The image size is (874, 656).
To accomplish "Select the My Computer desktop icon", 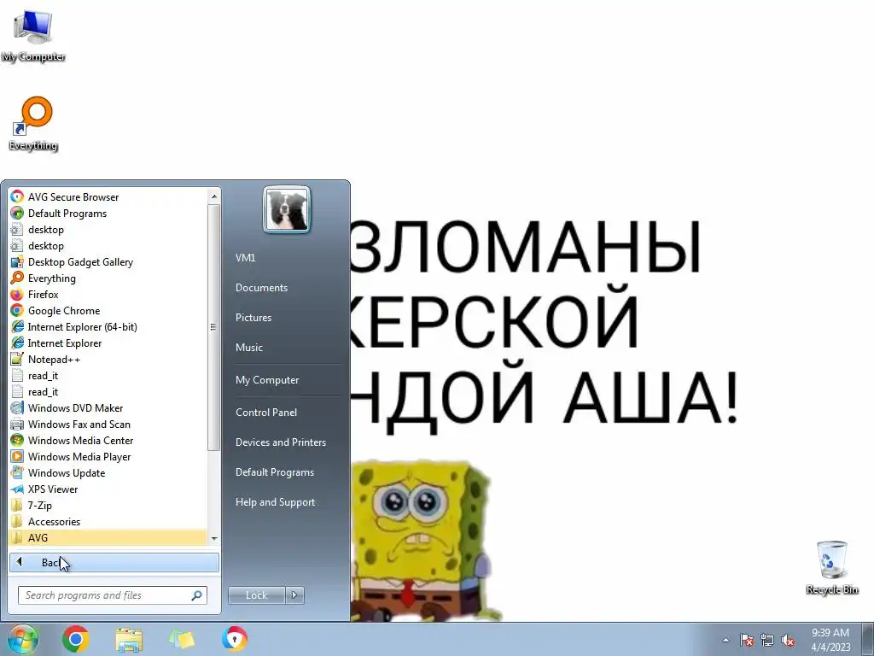I will coord(33,35).
